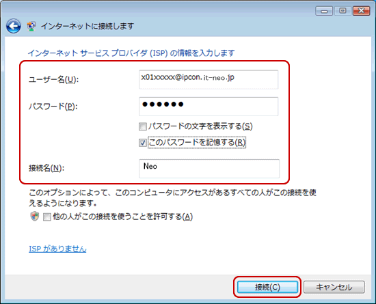Image resolution: width=376 pixels, height=304 pixels.
Task: Click the キャンセル button
Action: pos(334,287)
